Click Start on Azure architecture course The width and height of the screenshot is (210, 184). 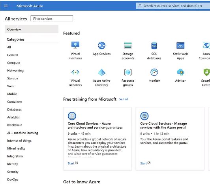pyautogui.click(x=71, y=163)
